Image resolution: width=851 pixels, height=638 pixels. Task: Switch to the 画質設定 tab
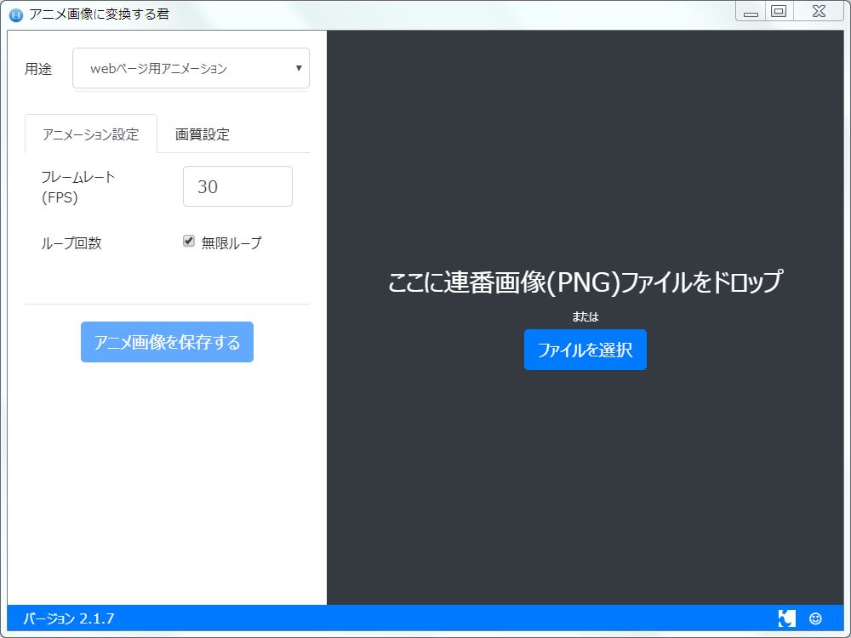click(x=202, y=134)
